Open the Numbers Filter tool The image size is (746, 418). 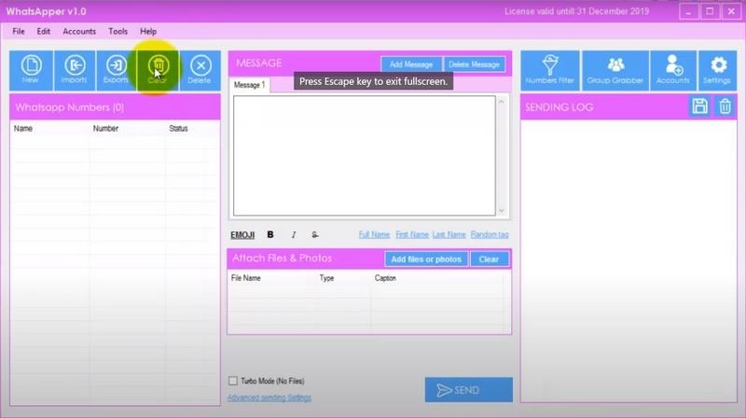(550, 71)
